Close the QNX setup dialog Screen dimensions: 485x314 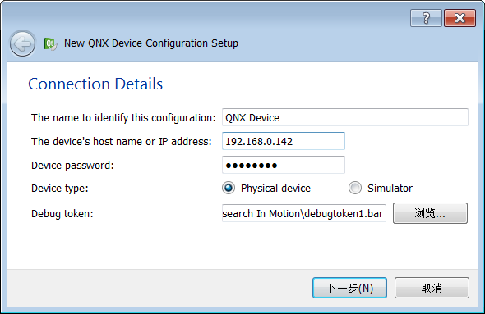pyautogui.click(x=460, y=18)
